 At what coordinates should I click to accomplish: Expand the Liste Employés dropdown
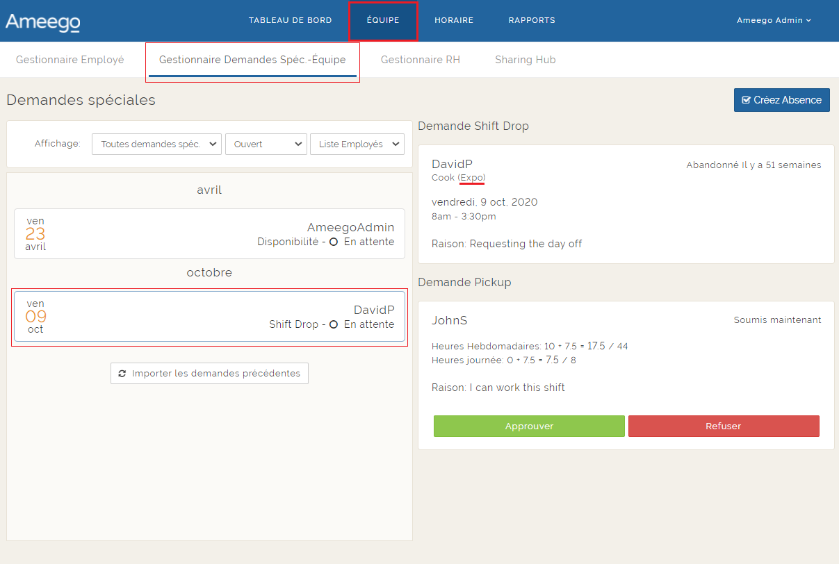pyautogui.click(x=357, y=144)
